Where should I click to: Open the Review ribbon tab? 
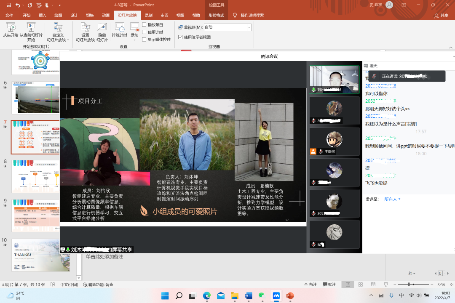tap(165, 16)
